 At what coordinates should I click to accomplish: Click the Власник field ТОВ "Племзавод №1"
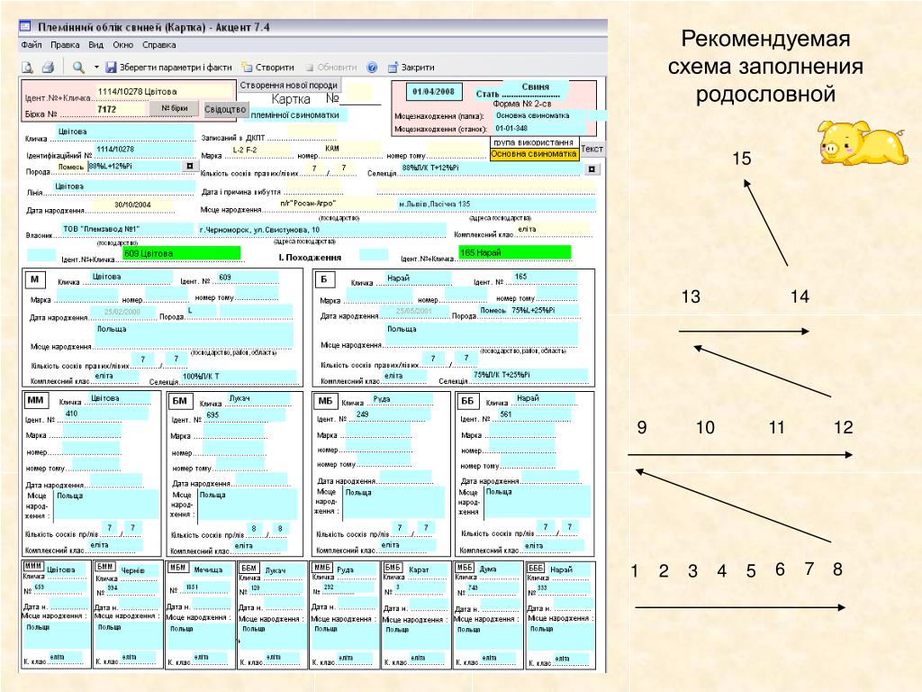(126, 229)
